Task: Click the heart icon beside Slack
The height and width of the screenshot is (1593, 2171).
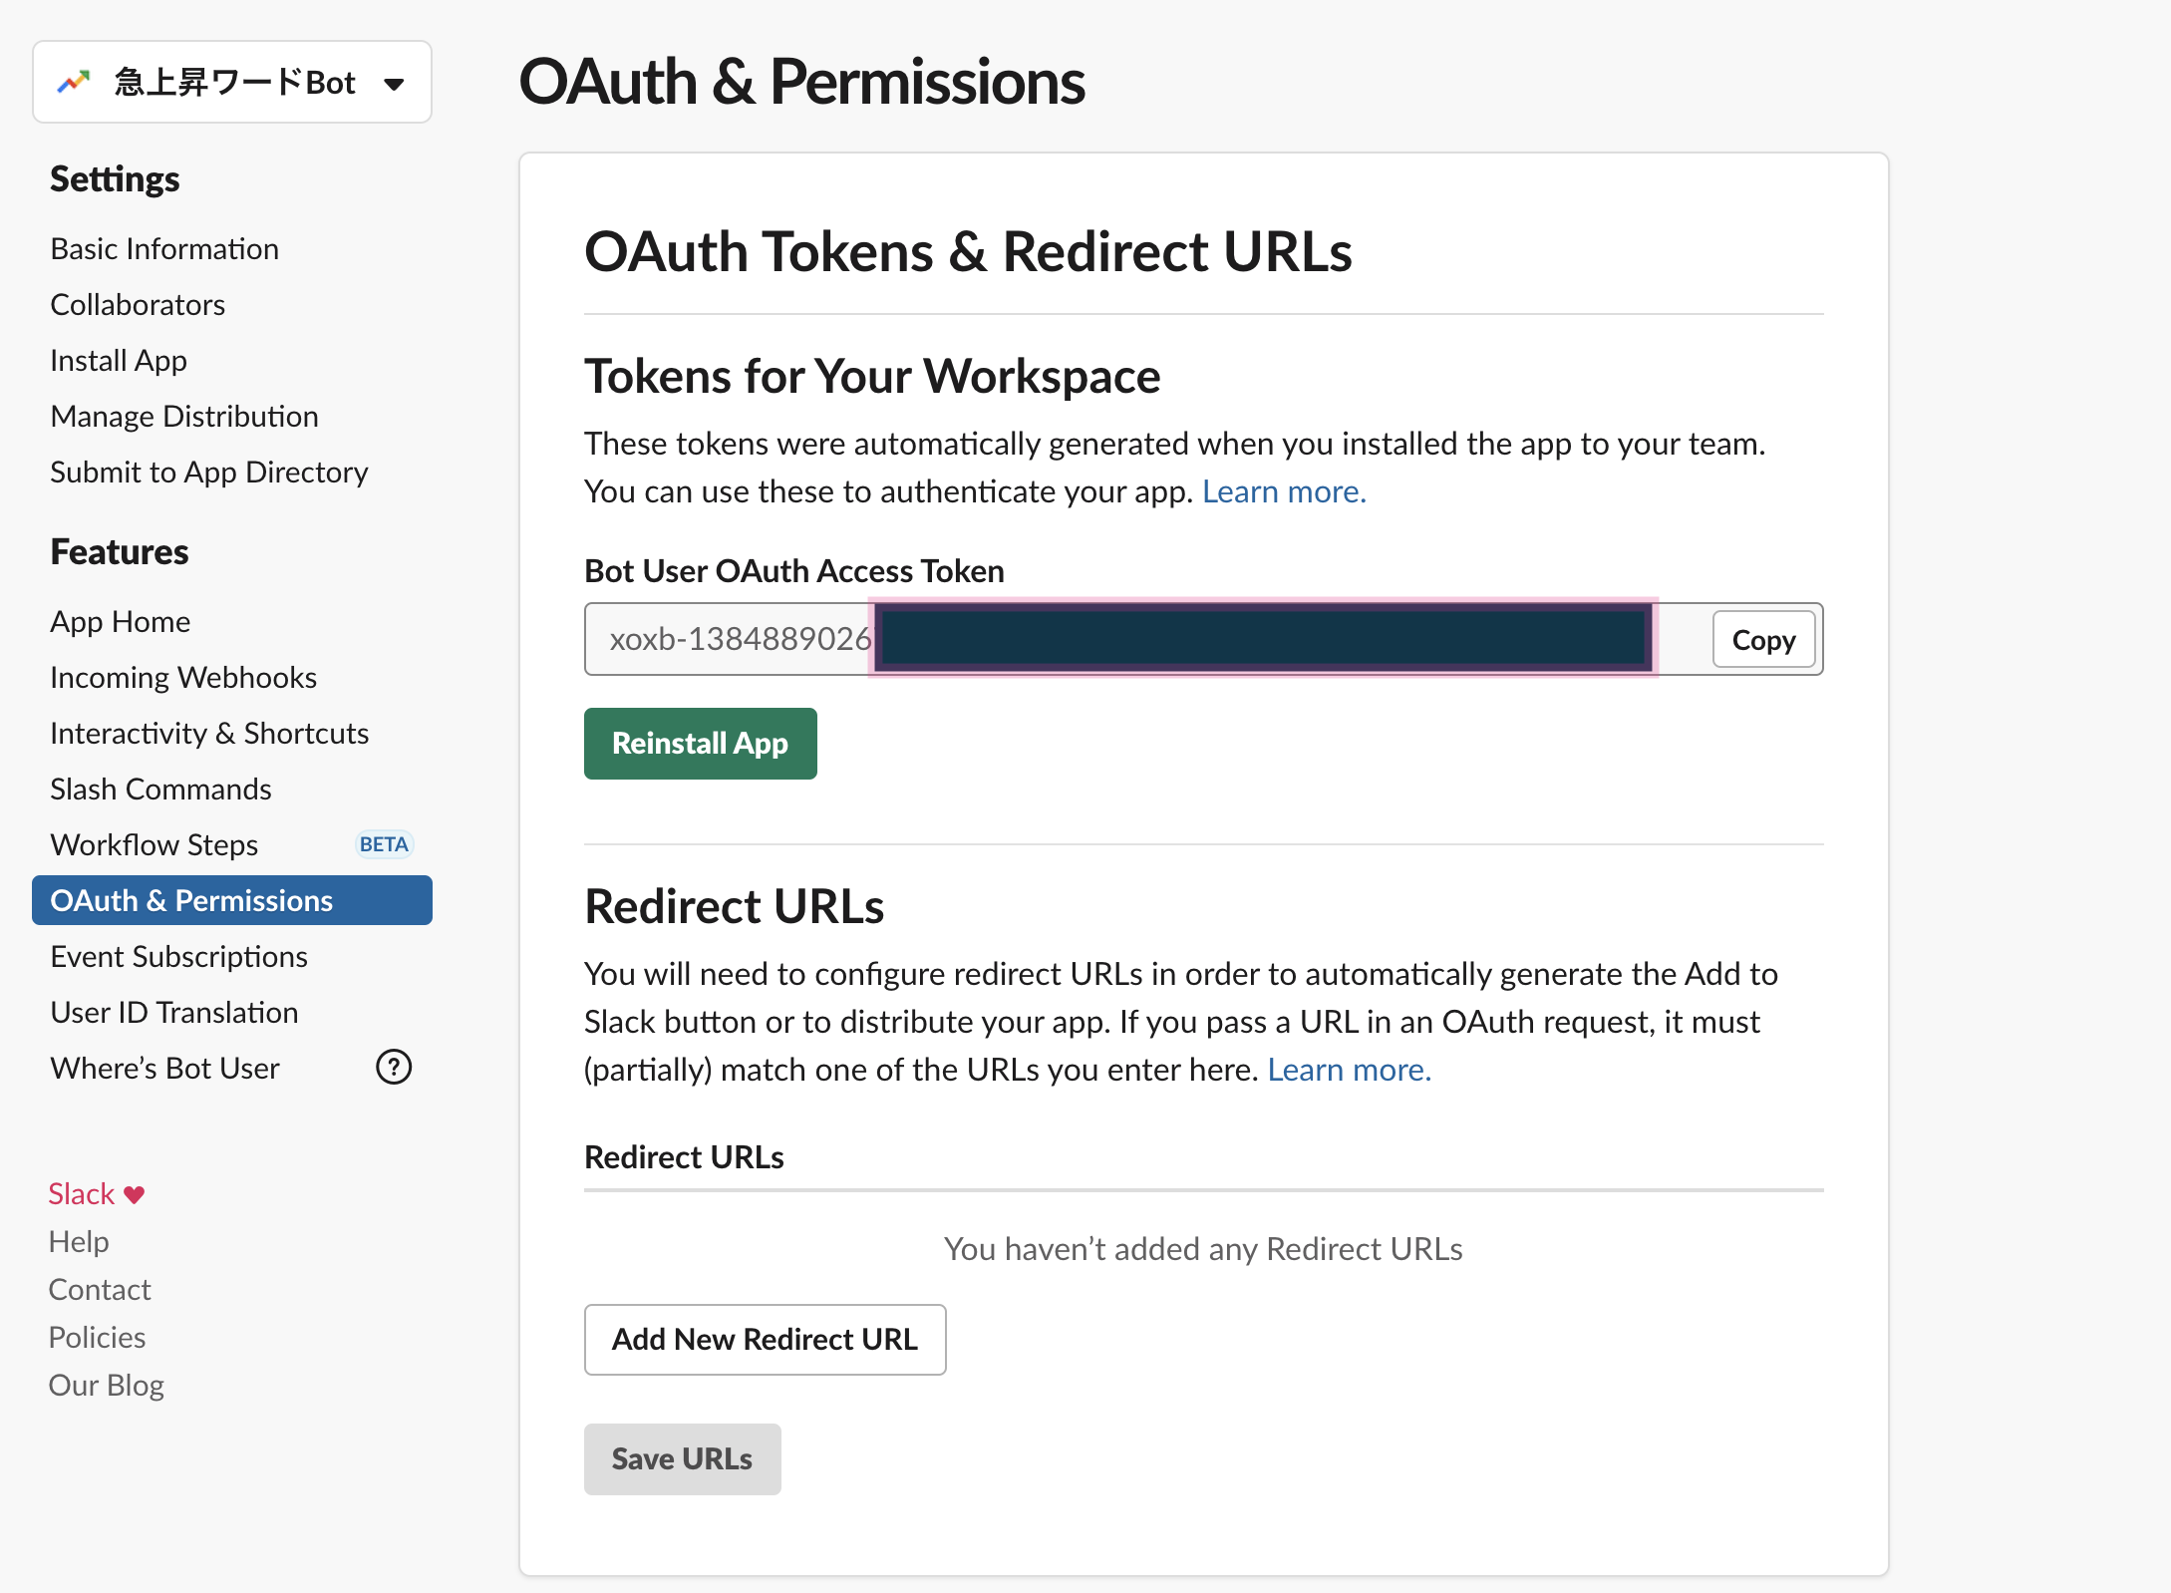Action: 135,1194
